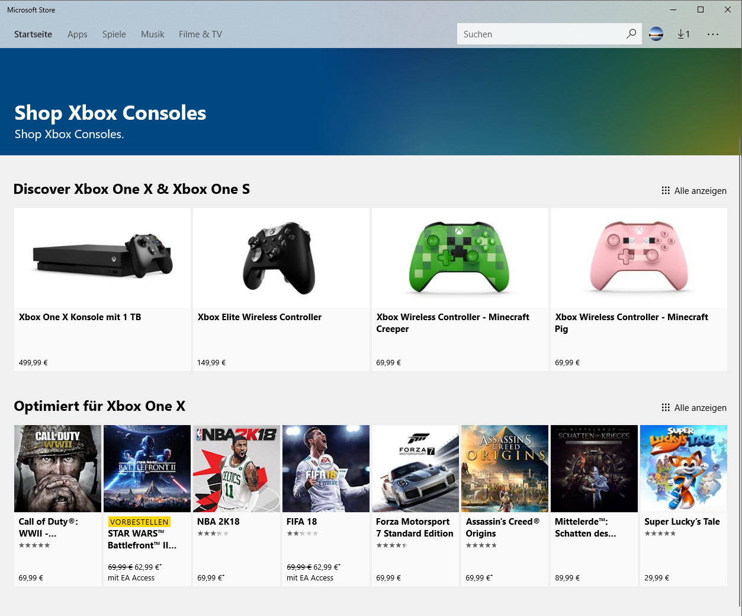
Task: Open NBA 2K18 cover art
Action: click(x=236, y=468)
